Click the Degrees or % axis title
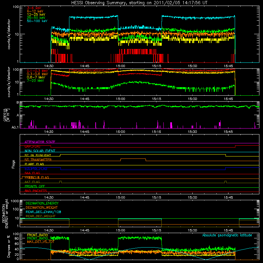263x263 pixels. point(9,246)
